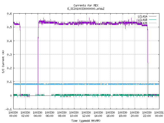Viewport: 164px width, 123px height.
Task: Click the y-axis tick value 0.6
Action: 9,14
